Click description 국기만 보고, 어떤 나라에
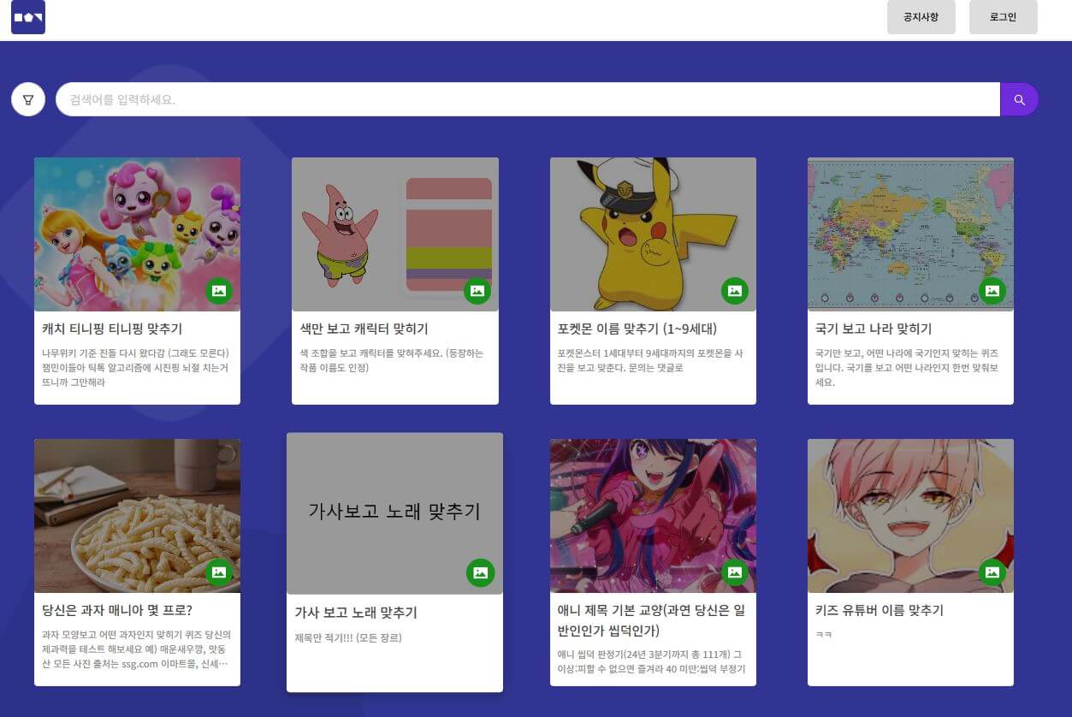 (x=907, y=368)
